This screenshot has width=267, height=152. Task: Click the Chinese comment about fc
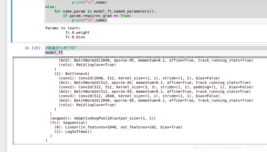click(x=61, y=48)
